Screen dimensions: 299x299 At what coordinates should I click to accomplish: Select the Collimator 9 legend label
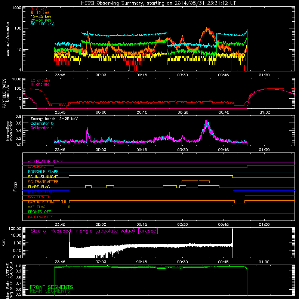[x=42, y=128]
